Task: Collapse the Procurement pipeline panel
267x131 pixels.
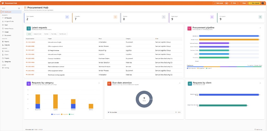Action: tap(260, 28)
